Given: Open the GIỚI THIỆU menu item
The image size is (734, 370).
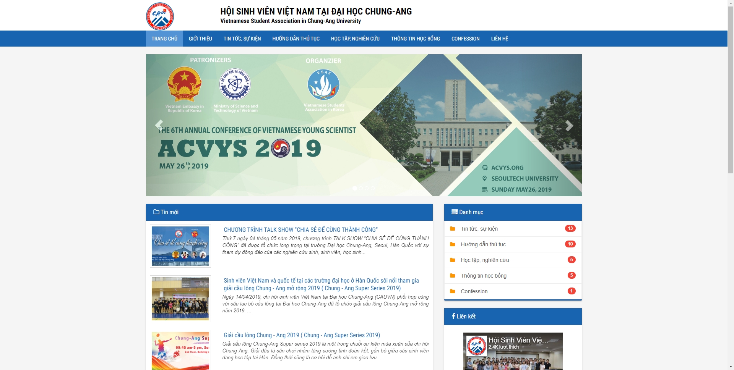Looking at the screenshot, I should [x=200, y=39].
